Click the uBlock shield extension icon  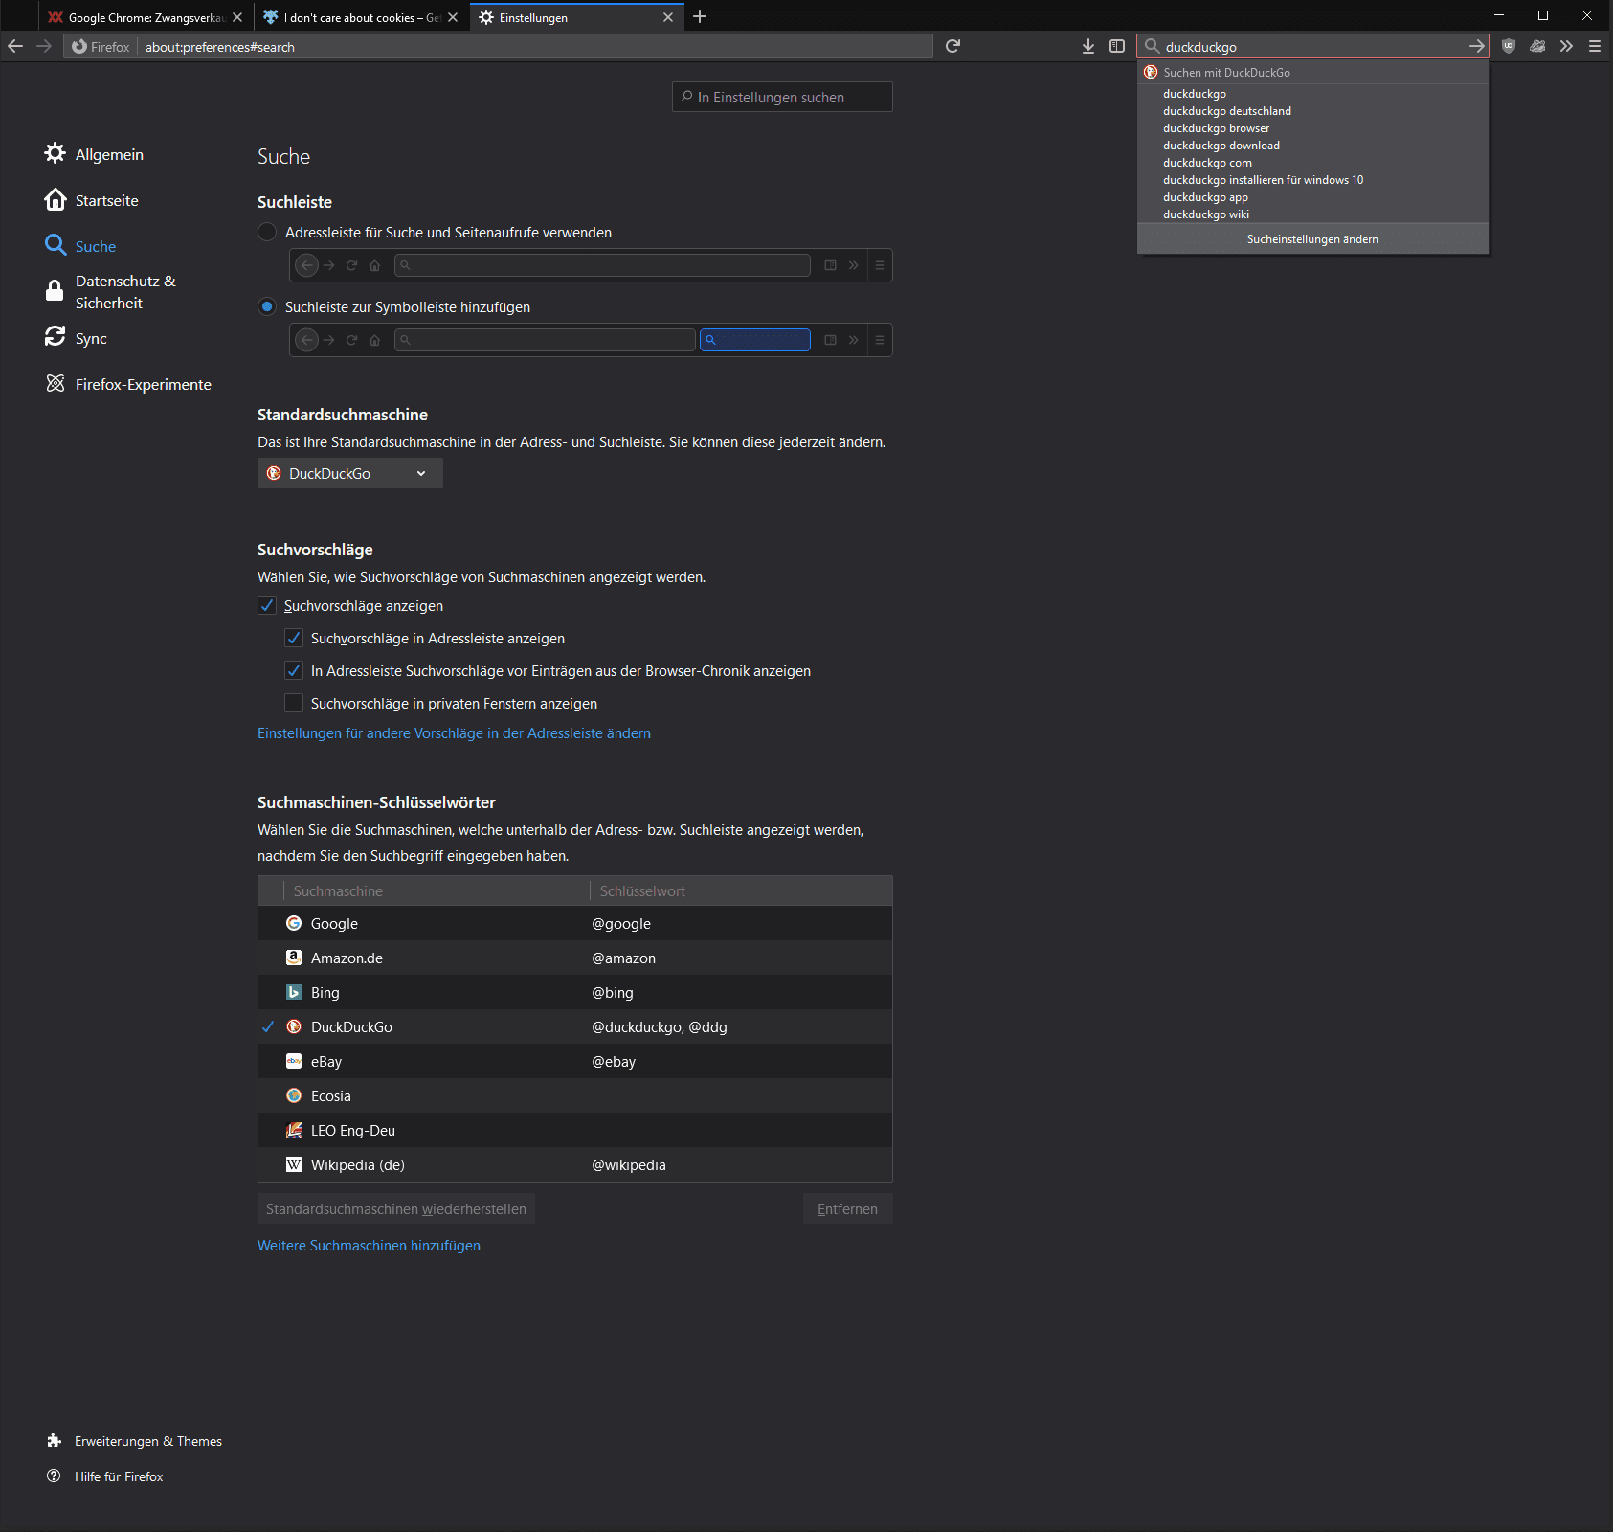click(1509, 46)
